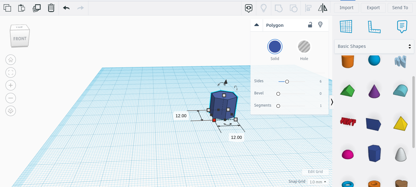The height and width of the screenshot is (187, 416).
Task: Delete the selection using the trash icon
Action: pyautogui.click(x=51, y=8)
